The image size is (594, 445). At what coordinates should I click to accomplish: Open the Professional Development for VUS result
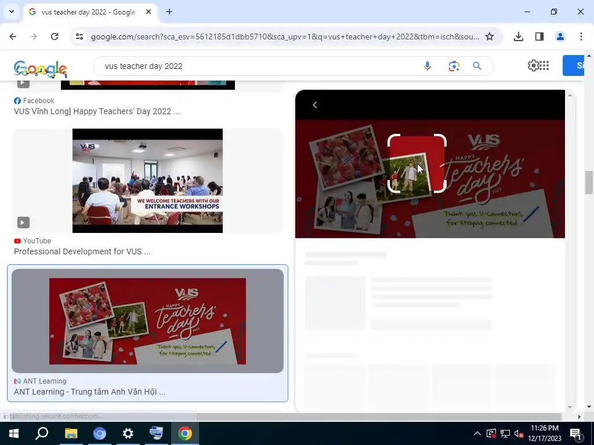pyautogui.click(x=82, y=251)
